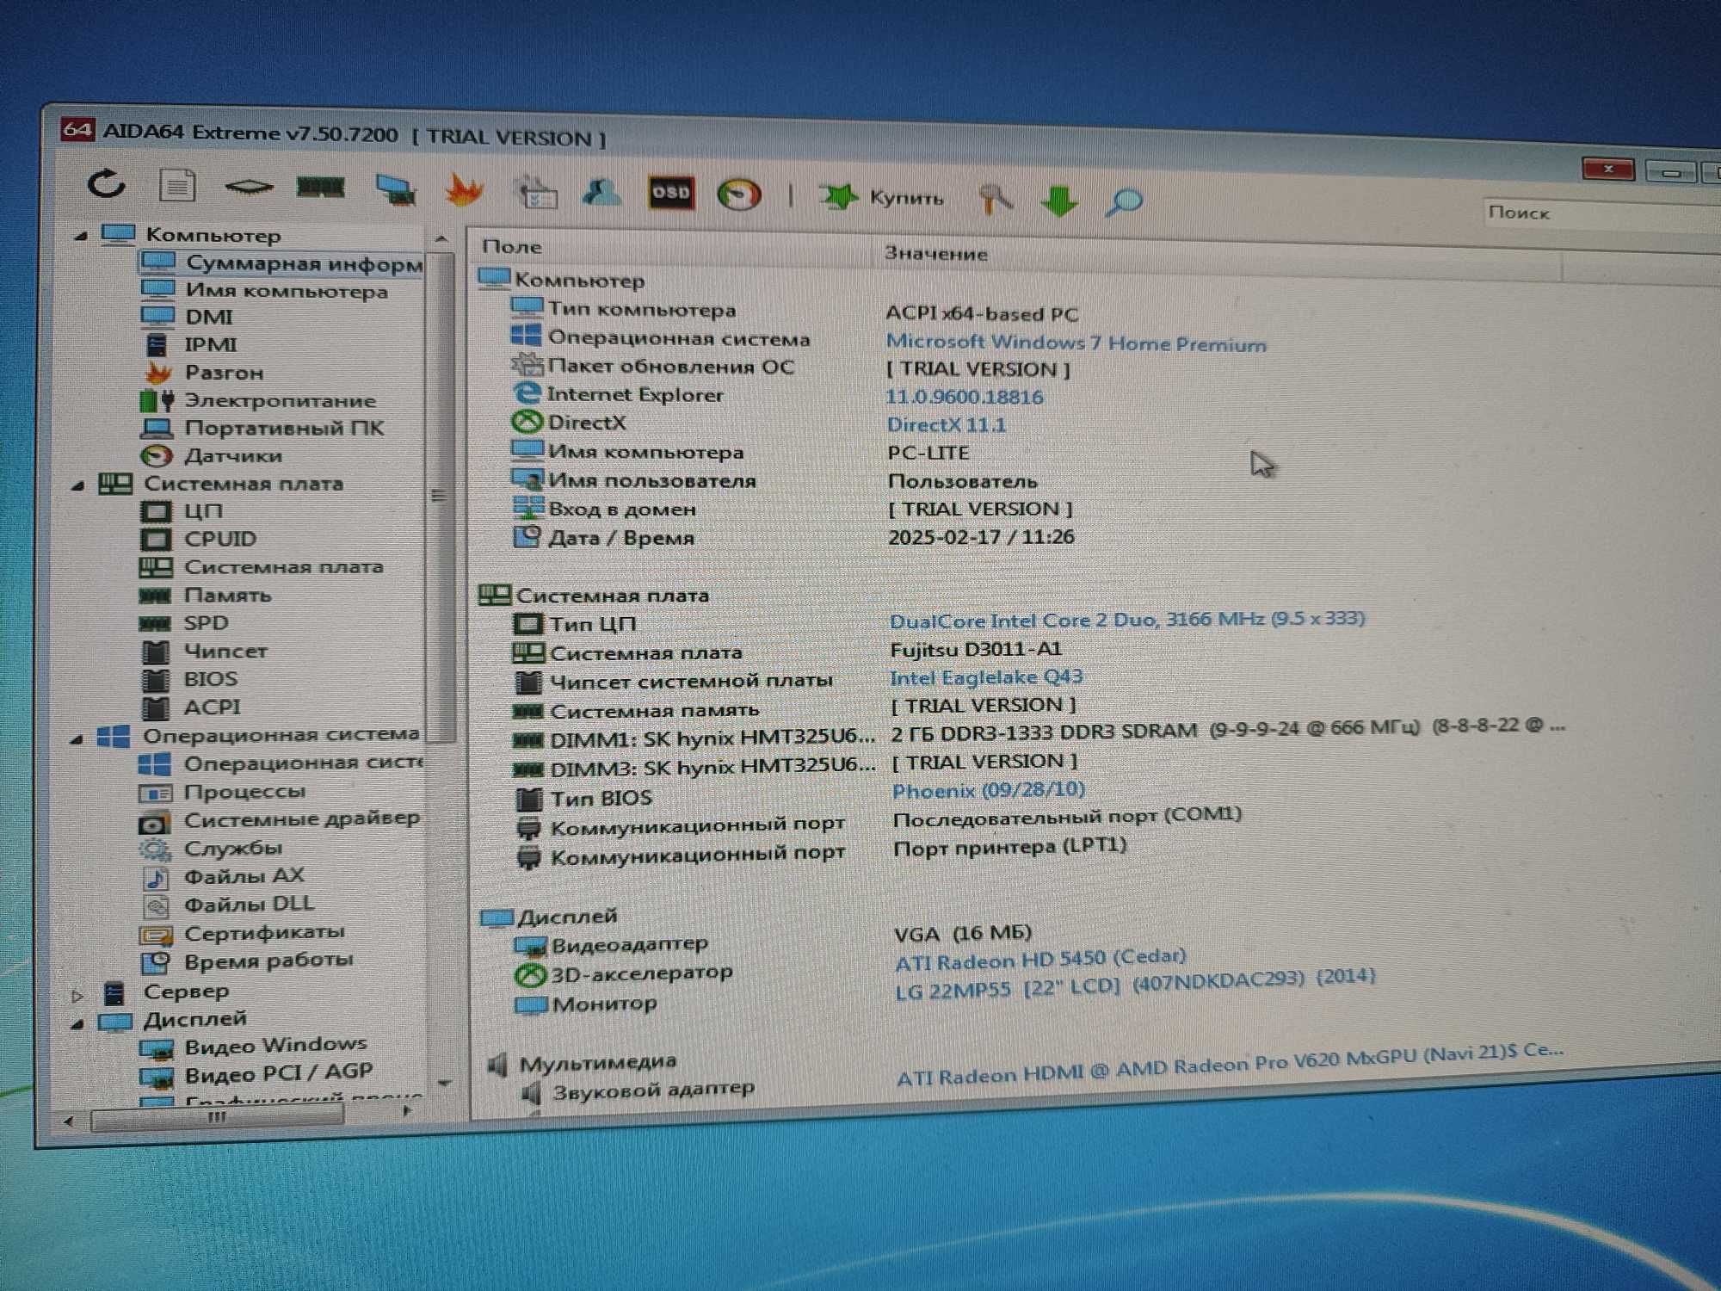Screen dimensions: 1721x1291
Task: Open ATI Radeon HDMI audio link
Action: [x=1231, y=1064]
